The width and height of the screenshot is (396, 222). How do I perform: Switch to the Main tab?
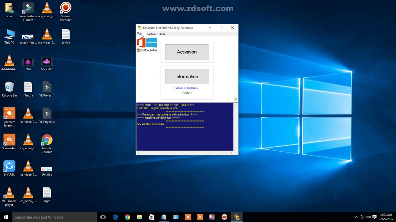[x=140, y=34]
